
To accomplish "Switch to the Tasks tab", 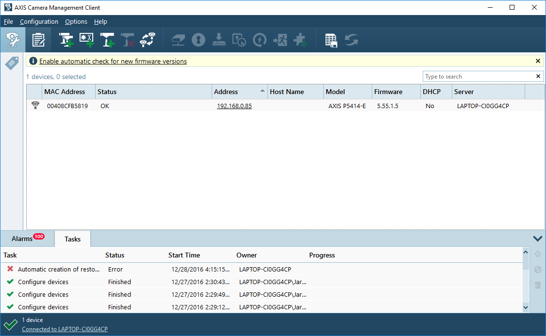I will 72,239.
